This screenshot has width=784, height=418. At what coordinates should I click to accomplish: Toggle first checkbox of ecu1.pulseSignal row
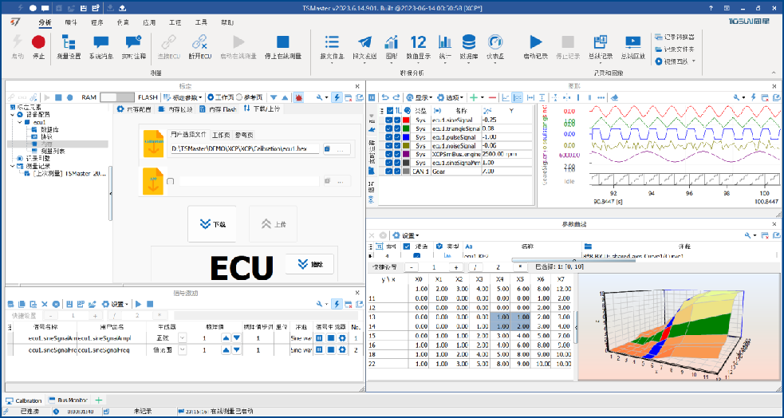(389, 137)
